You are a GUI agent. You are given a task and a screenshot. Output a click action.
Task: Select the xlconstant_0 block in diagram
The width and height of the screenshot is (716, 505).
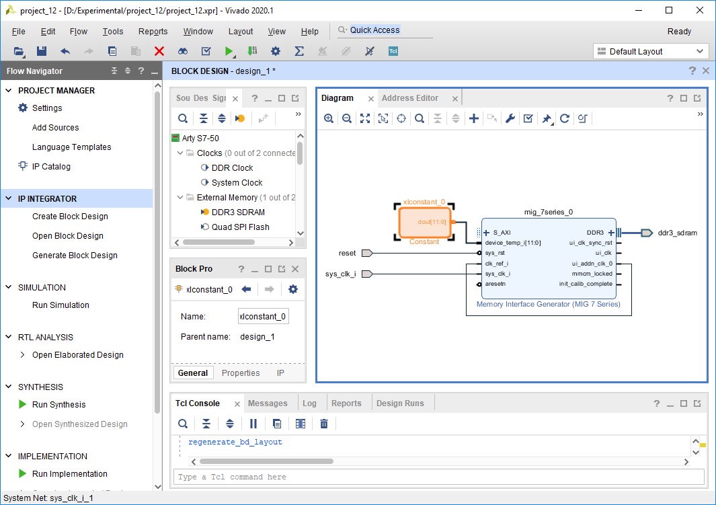click(425, 222)
